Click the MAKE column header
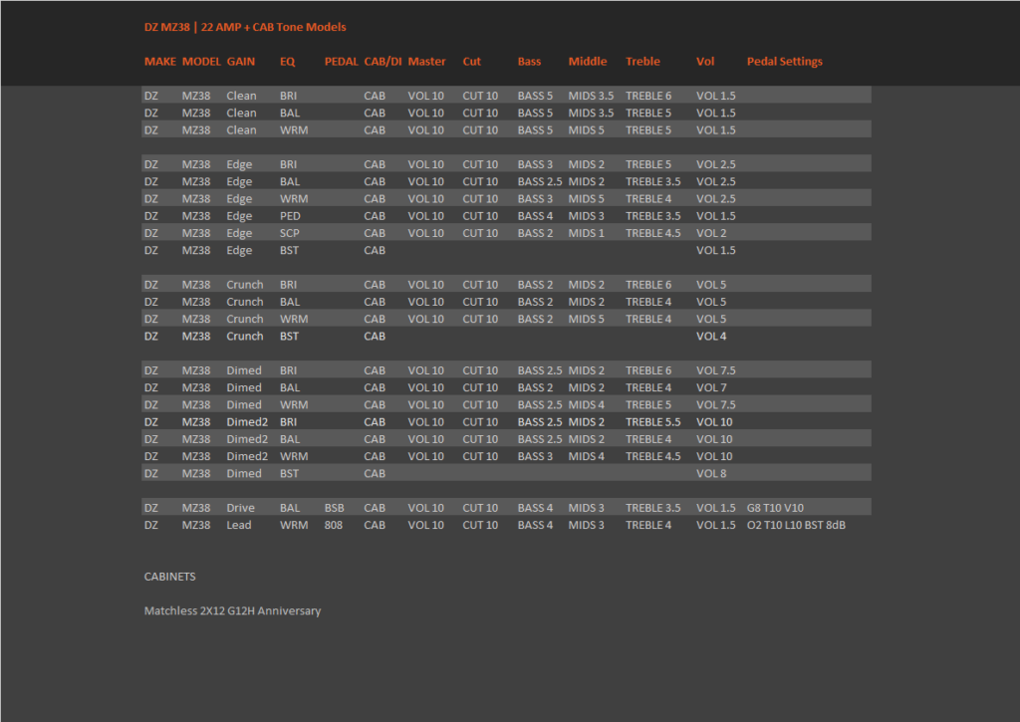 tap(160, 61)
